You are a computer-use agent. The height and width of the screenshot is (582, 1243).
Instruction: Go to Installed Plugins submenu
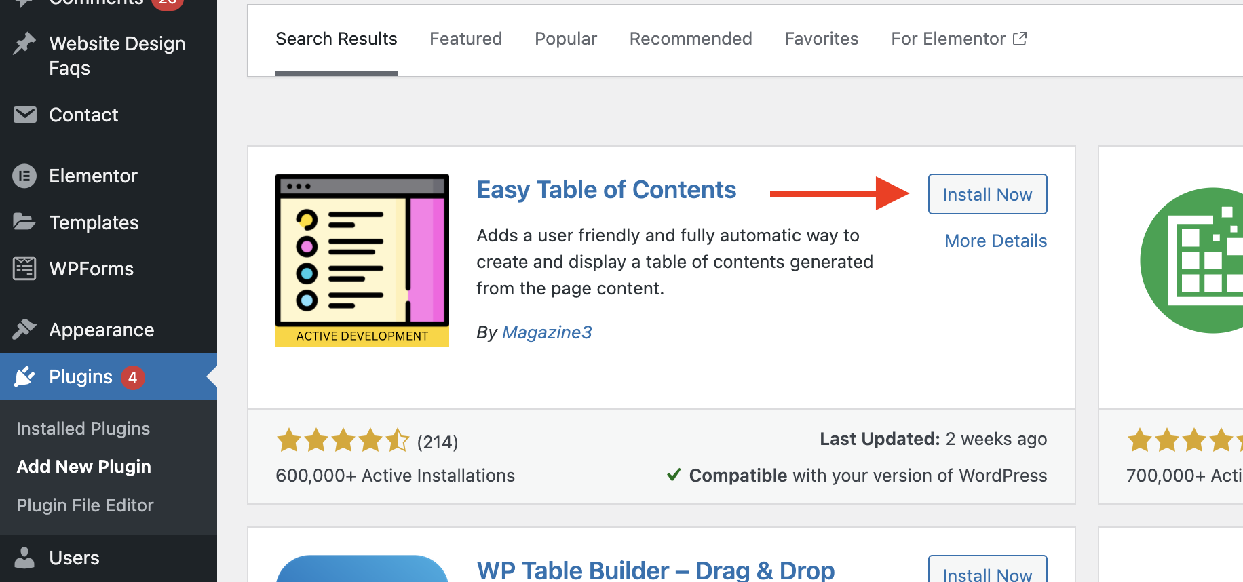(83, 429)
